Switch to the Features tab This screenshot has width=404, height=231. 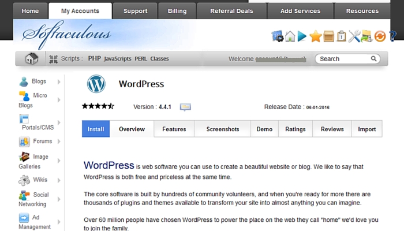(174, 129)
